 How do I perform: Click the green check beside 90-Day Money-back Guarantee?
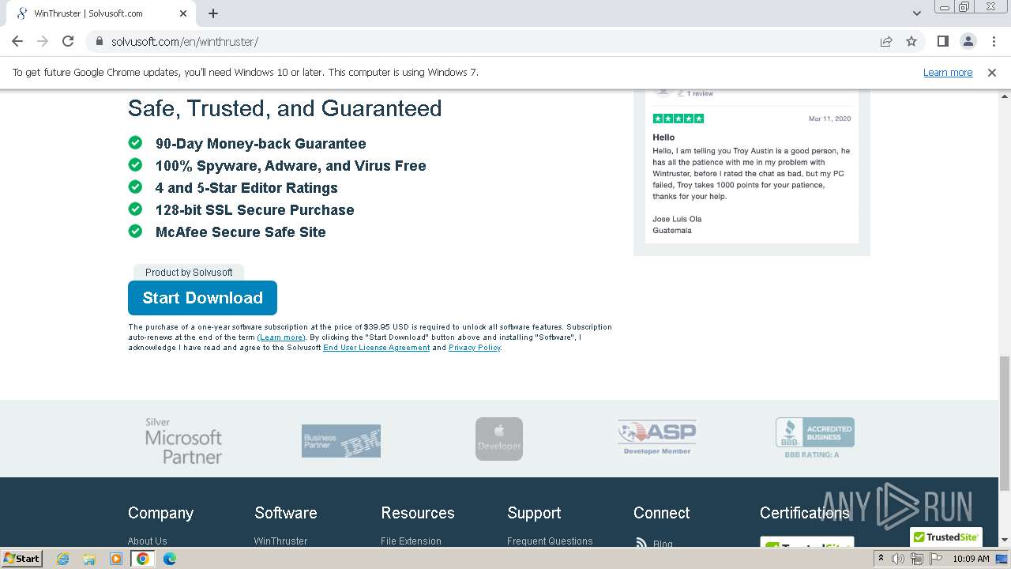135,143
